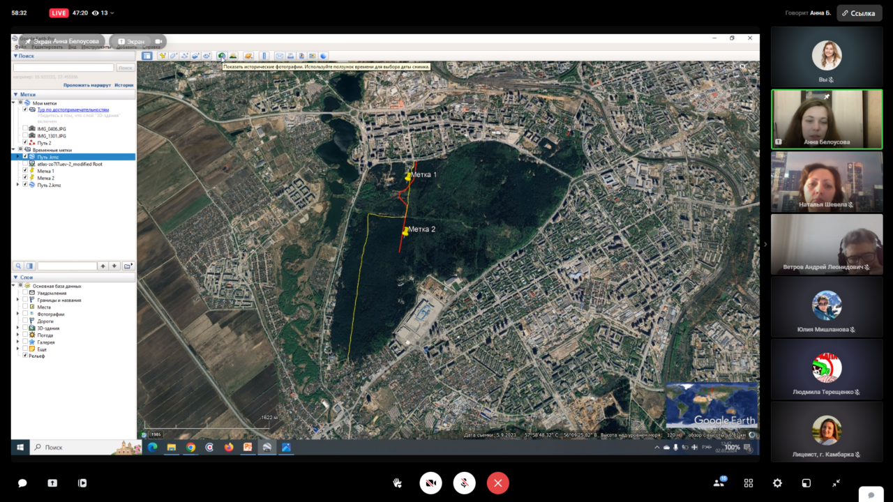Open the 'Редактировать' menu
The image size is (893, 502).
click(47, 47)
